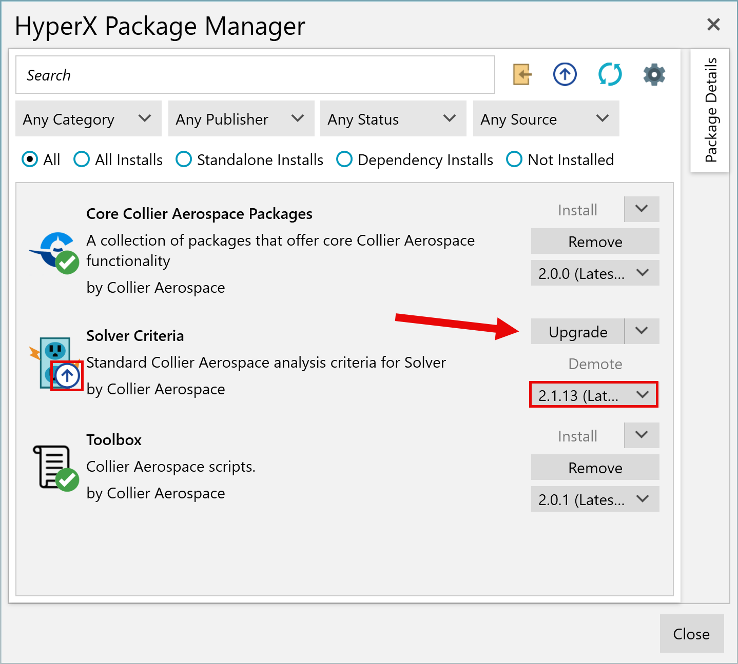
Task: Click the Core Collier Aerospace Packages logo icon
Action: click(x=54, y=252)
